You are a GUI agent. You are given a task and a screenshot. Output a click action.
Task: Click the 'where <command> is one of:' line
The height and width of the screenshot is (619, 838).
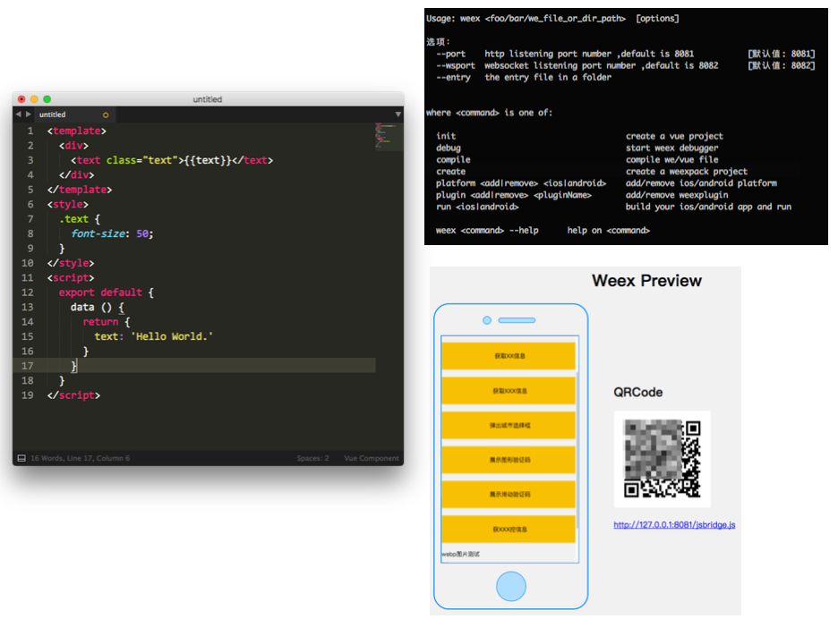click(489, 113)
